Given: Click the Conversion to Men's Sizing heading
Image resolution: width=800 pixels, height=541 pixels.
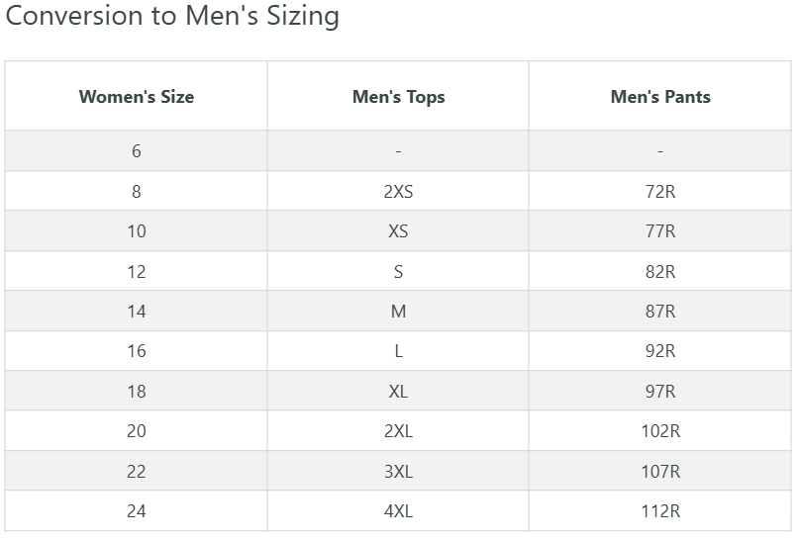Looking at the screenshot, I should coord(172,17).
